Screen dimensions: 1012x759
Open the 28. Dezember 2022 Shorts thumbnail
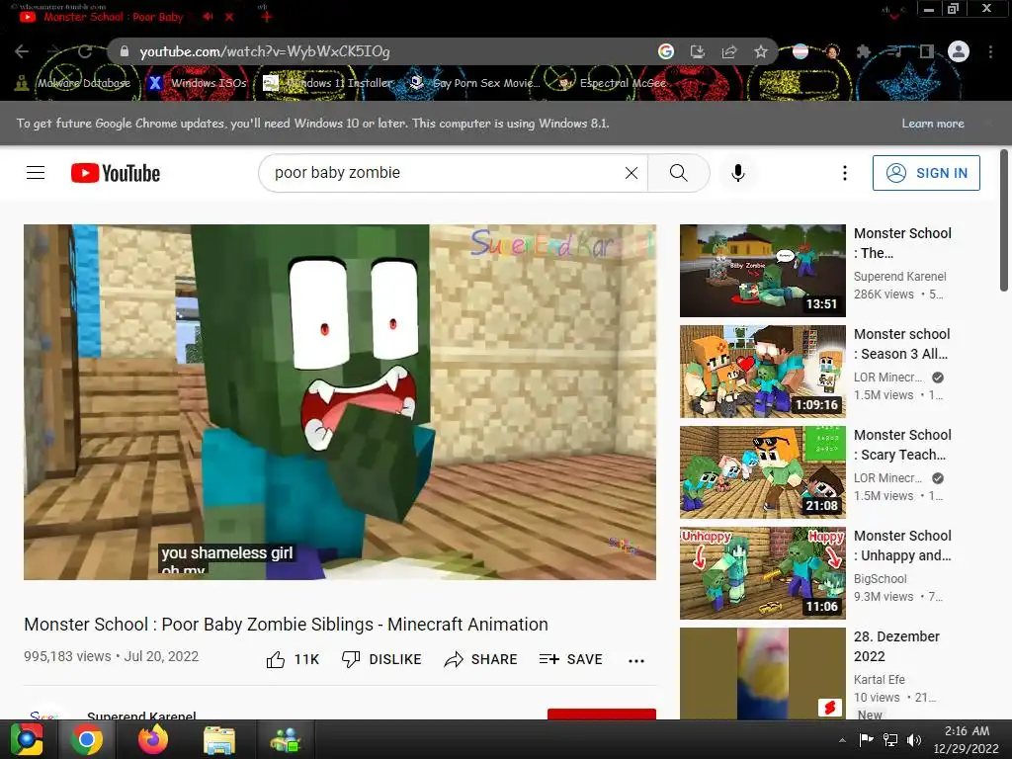(762, 673)
